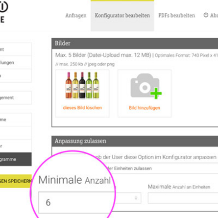Screen dimensions: 218x218
Task: Click the 'Einheiten zulassen' option text
Action: tap(133, 169)
